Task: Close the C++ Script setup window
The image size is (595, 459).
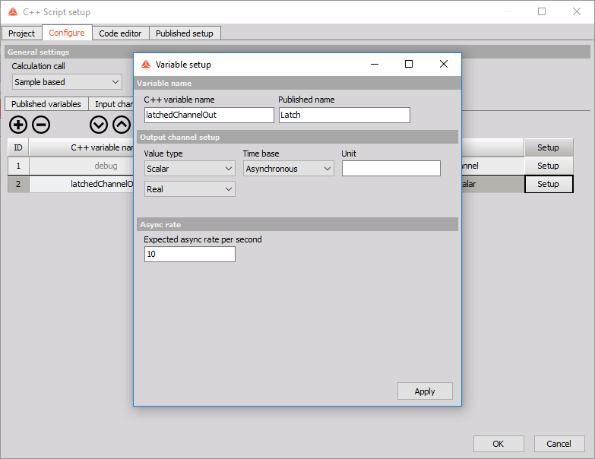Action: coord(577,11)
